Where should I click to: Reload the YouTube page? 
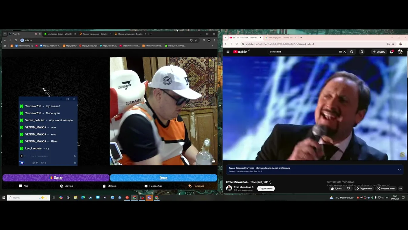click(236, 44)
